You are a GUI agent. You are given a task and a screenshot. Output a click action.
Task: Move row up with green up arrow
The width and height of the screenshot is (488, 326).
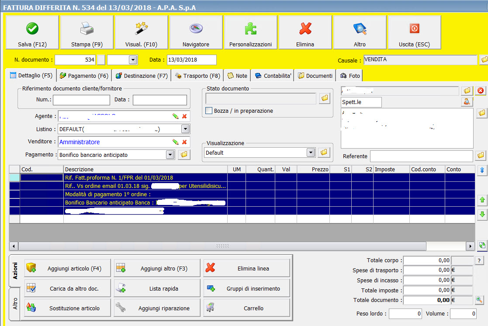[x=482, y=200]
